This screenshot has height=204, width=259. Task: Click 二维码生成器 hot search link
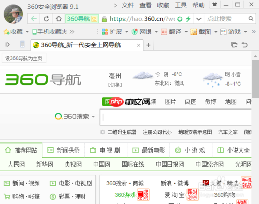[122, 132]
